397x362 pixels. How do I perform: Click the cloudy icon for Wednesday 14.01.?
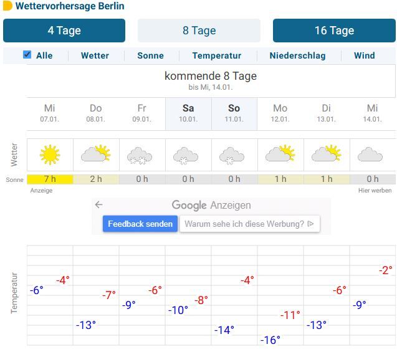[372, 154]
